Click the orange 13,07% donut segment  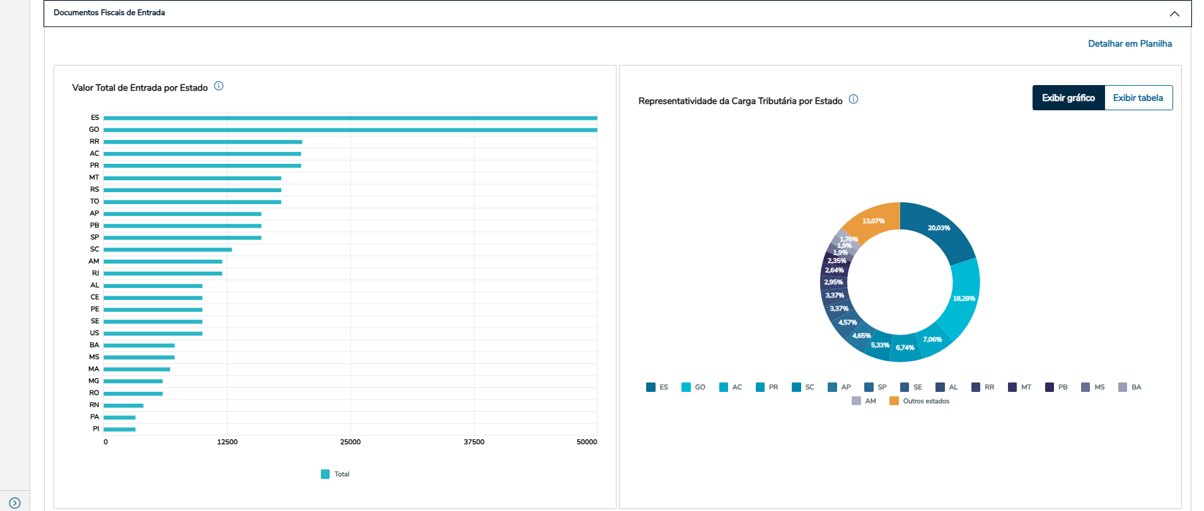(x=873, y=222)
